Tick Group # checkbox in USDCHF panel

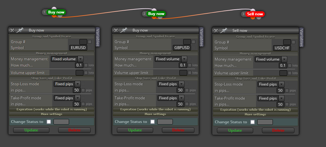pos(293,42)
